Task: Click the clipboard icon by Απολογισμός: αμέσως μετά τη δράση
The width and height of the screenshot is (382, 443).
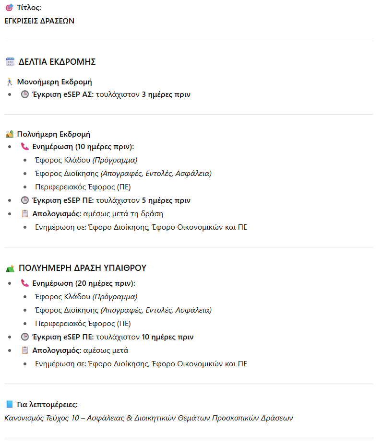Action: click(25, 214)
